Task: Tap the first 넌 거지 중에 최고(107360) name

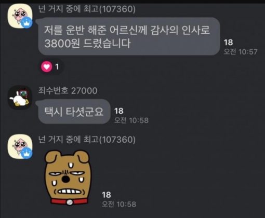Action: pyautogui.click(x=87, y=9)
